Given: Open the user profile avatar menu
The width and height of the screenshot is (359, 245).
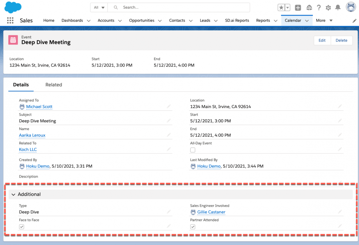Looking at the screenshot, I should point(351,7).
